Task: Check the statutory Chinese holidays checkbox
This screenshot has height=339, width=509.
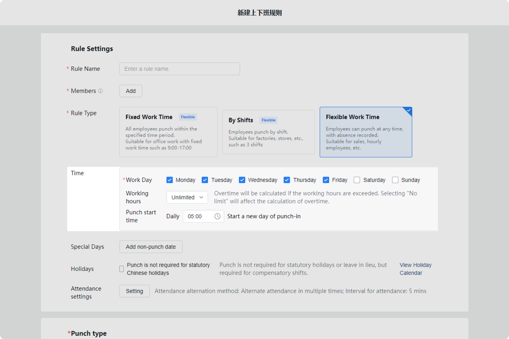Action: 121,269
